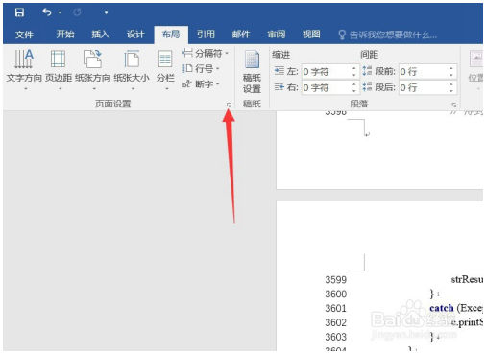This screenshot has height=354, width=486.
Task: Open the 纸张大小 paper size tool
Action: coord(132,70)
